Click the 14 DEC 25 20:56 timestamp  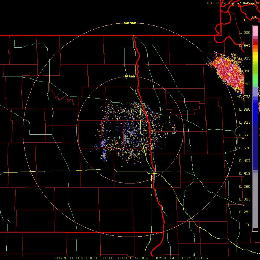[x=189, y=258]
